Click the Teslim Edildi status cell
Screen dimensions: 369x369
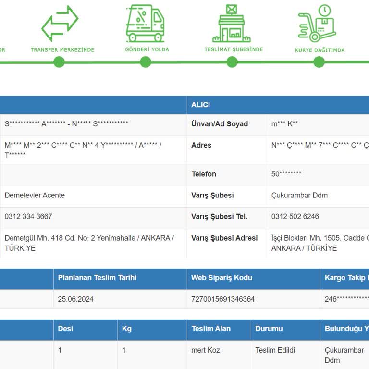275,350
